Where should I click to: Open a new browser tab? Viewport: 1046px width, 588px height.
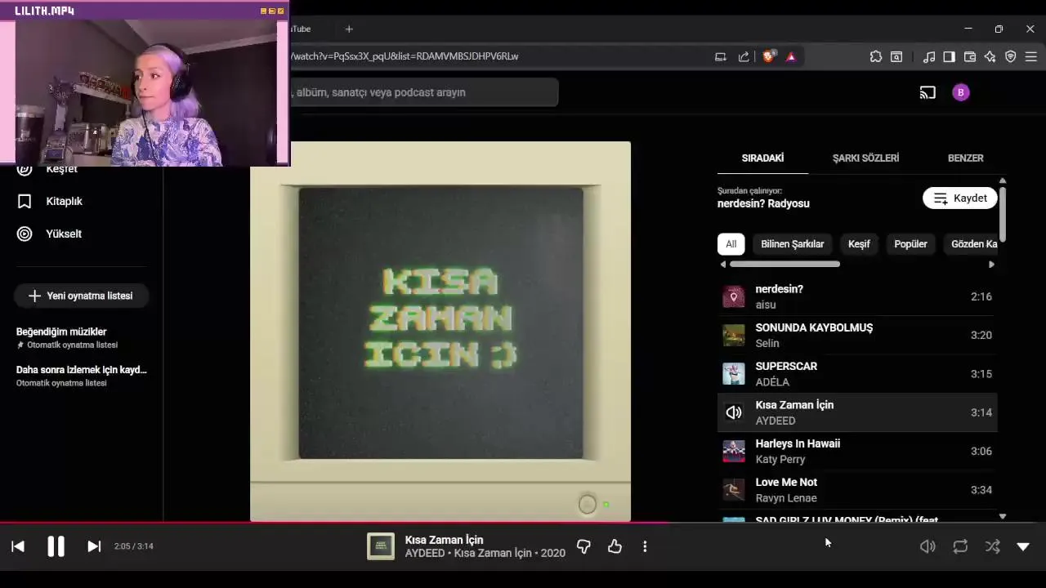click(x=349, y=29)
